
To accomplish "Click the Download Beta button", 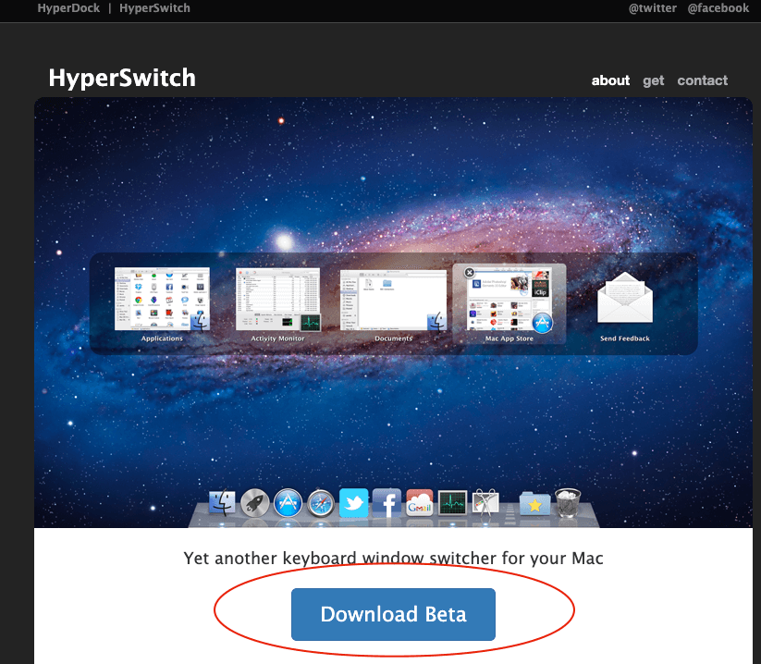I will (x=392, y=614).
